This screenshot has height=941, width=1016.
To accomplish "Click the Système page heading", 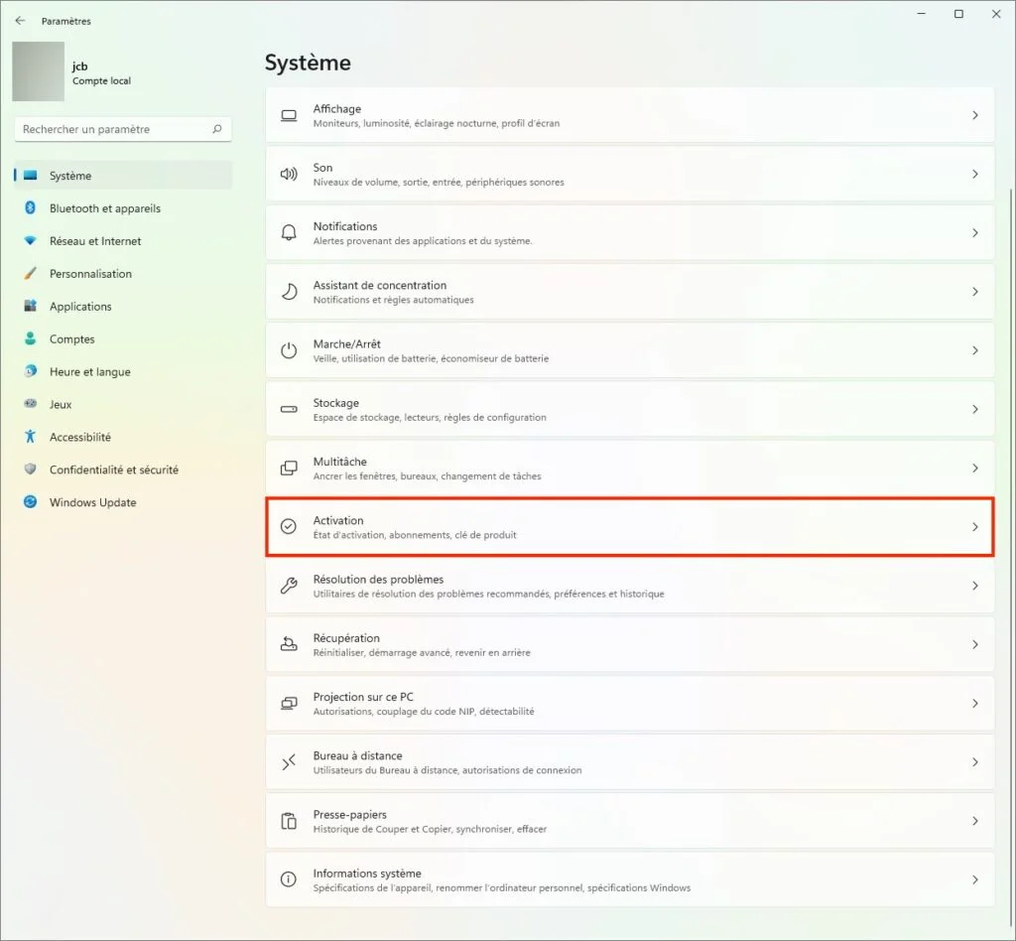I will point(308,63).
